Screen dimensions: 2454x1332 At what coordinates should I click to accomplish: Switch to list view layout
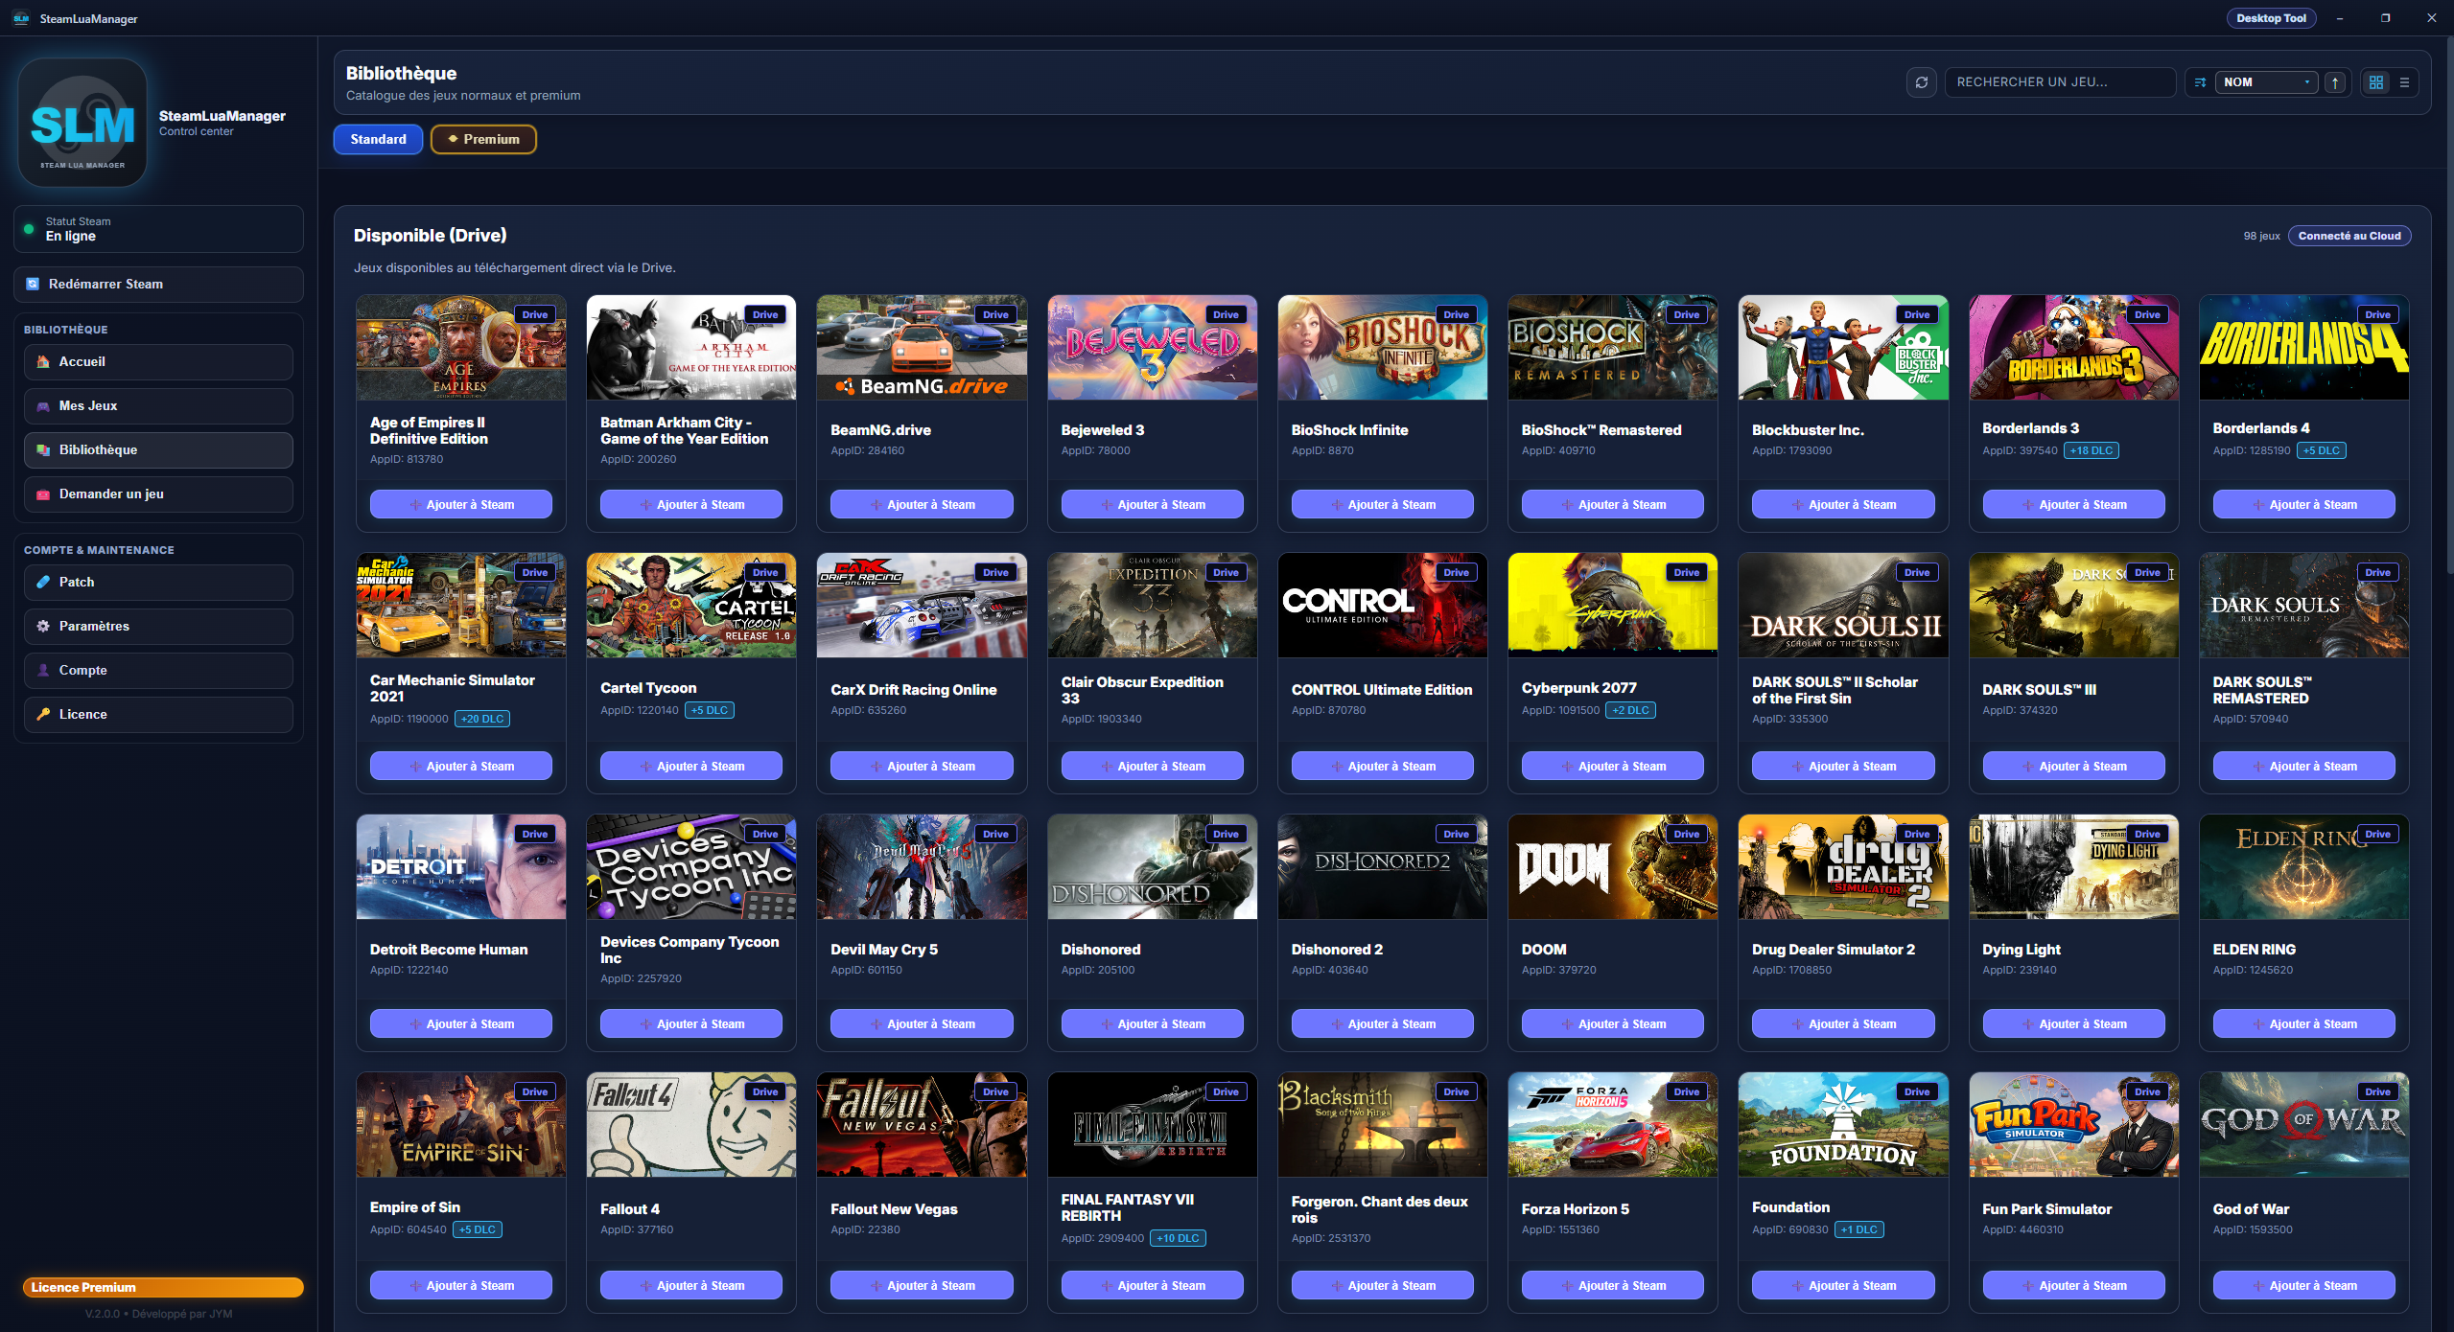pos(2404,82)
